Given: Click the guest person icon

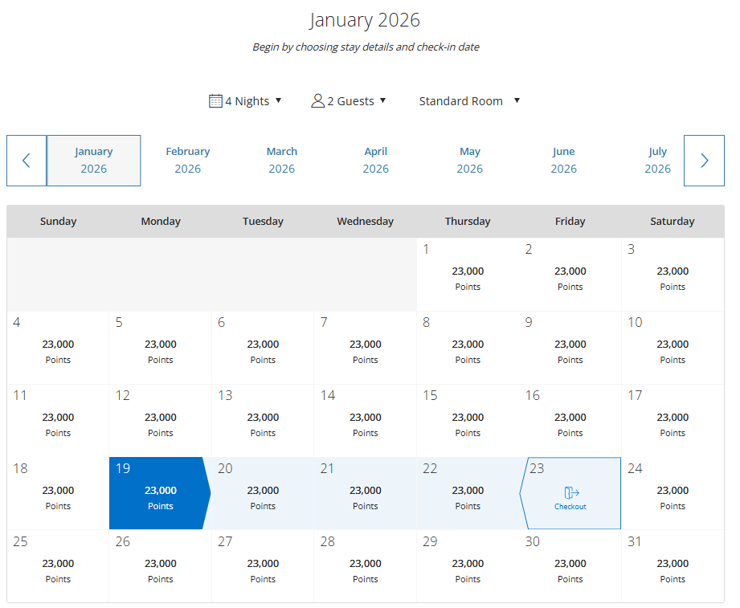Looking at the screenshot, I should coord(317,101).
